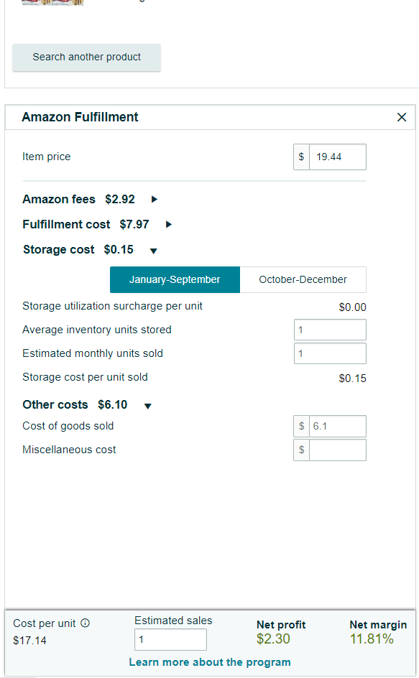Click the dollar sign beside Miscellaneous cost
The width and height of the screenshot is (419, 678).
(301, 450)
